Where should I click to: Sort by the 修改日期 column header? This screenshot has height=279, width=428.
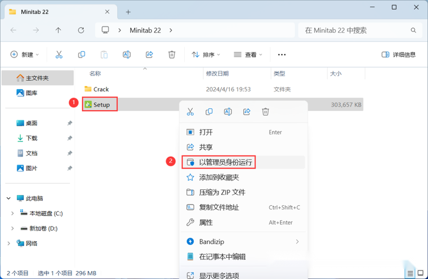tap(217, 73)
